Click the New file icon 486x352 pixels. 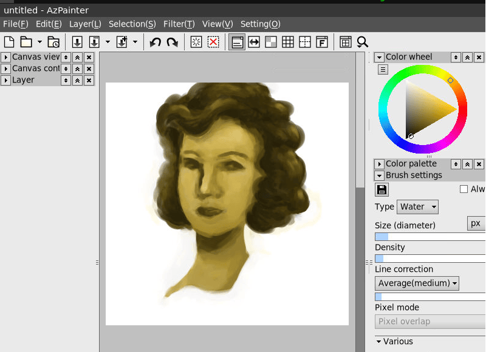[9, 42]
